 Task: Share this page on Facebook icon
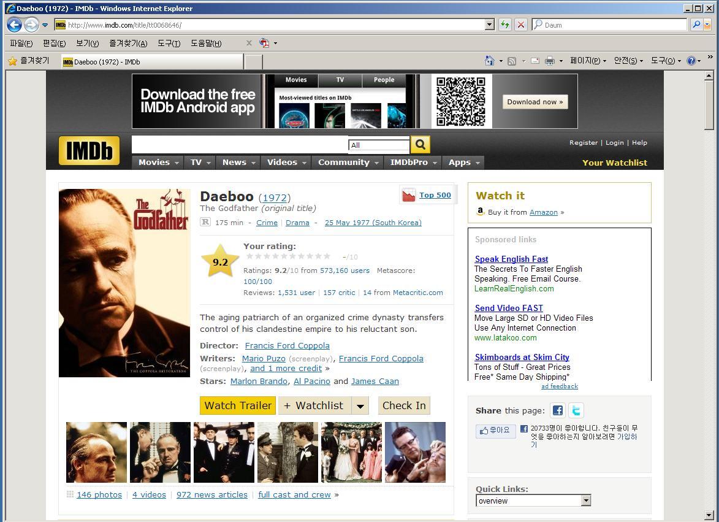pos(558,410)
